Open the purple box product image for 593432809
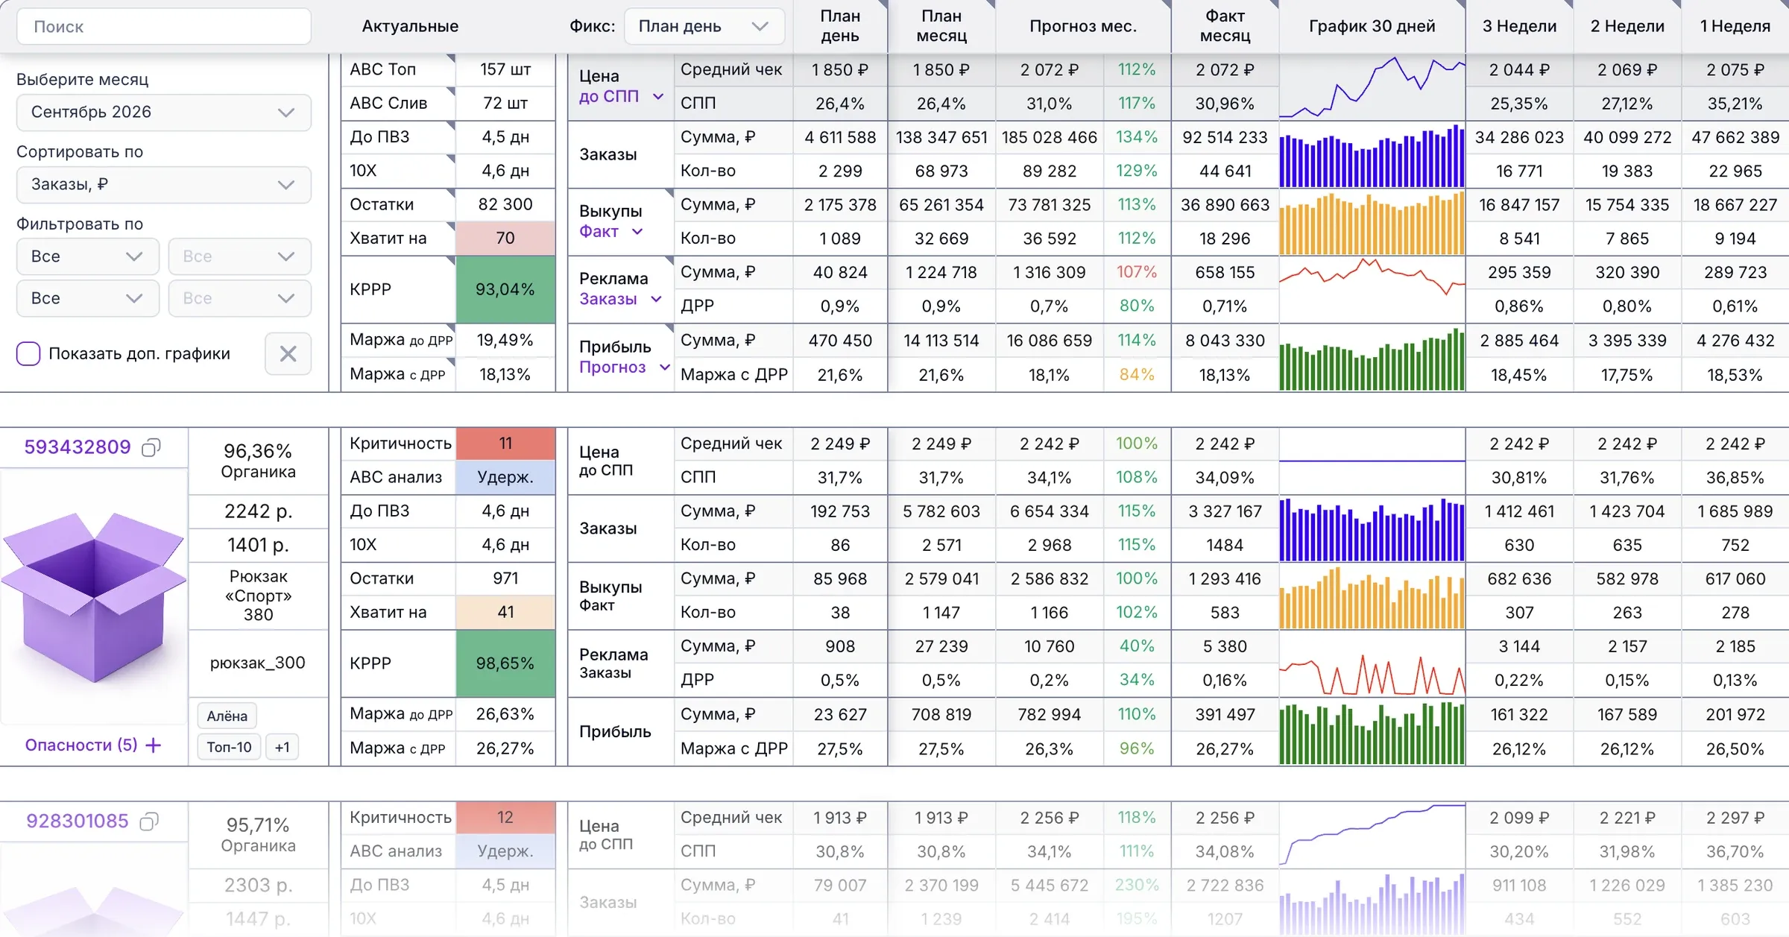The height and width of the screenshot is (937, 1789). (94, 596)
